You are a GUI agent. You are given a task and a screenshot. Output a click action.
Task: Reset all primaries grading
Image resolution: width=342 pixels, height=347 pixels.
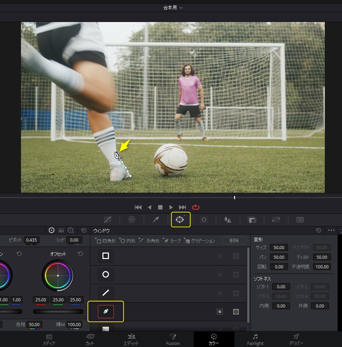click(84, 231)
